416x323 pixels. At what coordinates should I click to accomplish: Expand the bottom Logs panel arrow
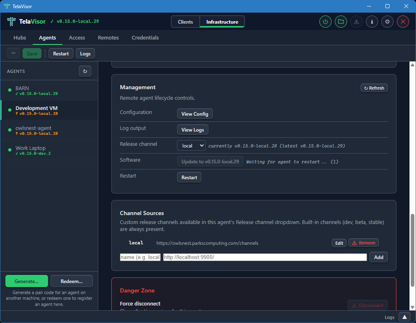pos(404,317)
